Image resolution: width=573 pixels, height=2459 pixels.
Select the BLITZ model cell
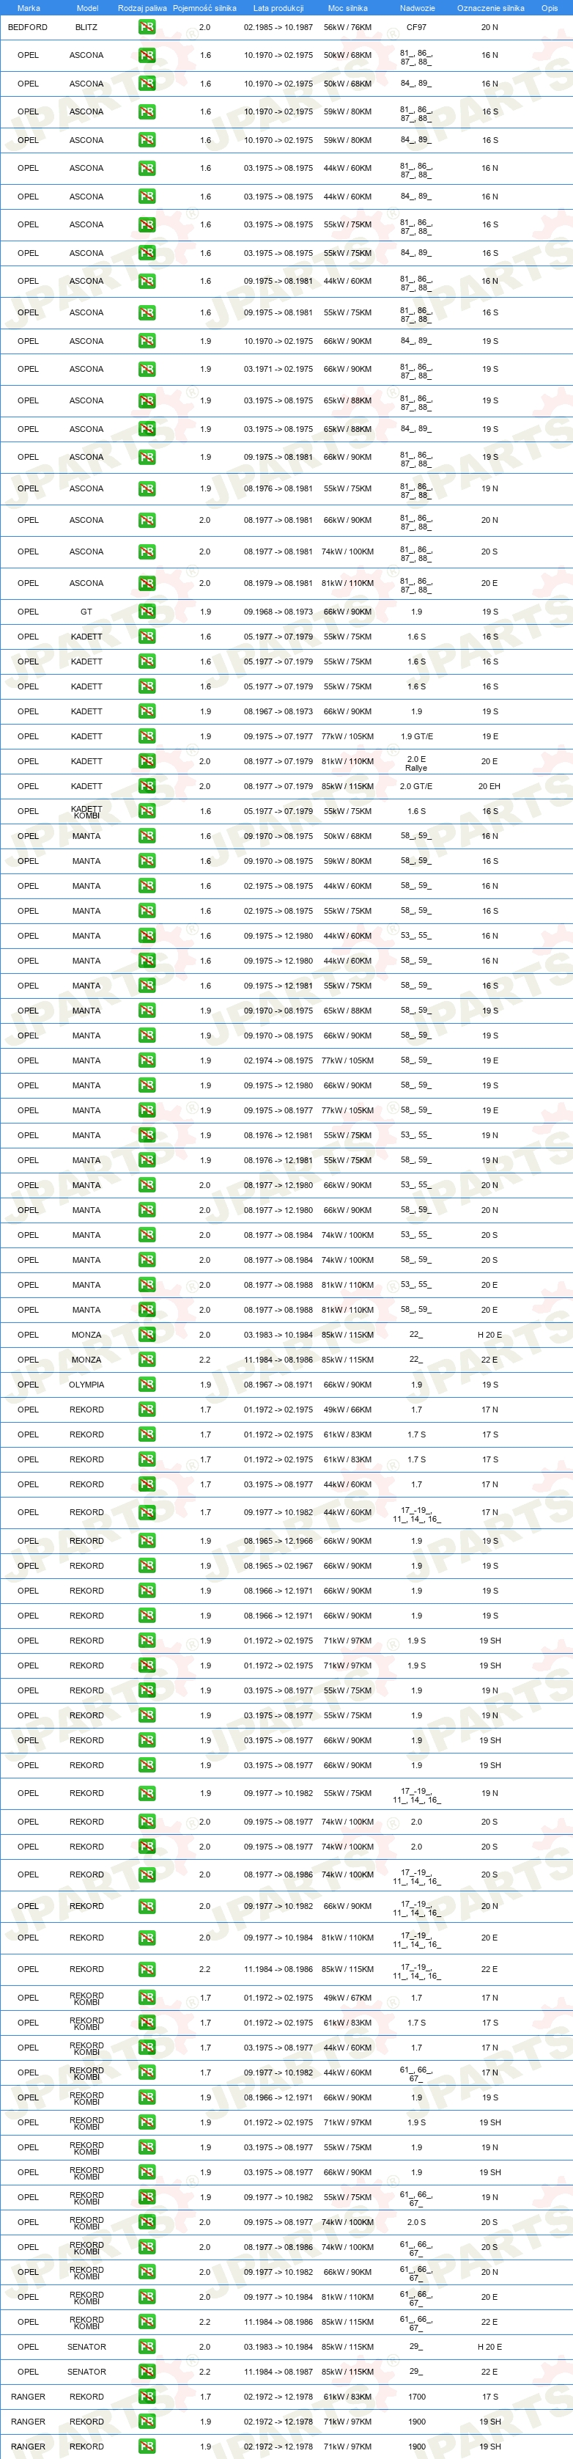click(86, 28)
